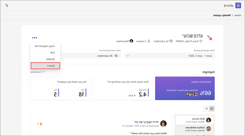The image size is (245, 136).
Task: Click the thumbs-up reaction icon
Action: (41, 124)
